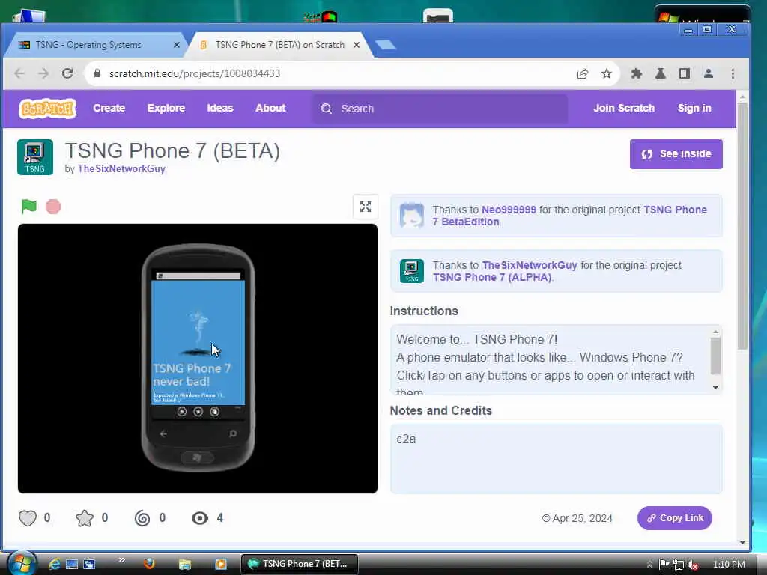Open TheSixNetworkGuy link in remix credit
Screen dimensions: 767x575
(530, 265)
